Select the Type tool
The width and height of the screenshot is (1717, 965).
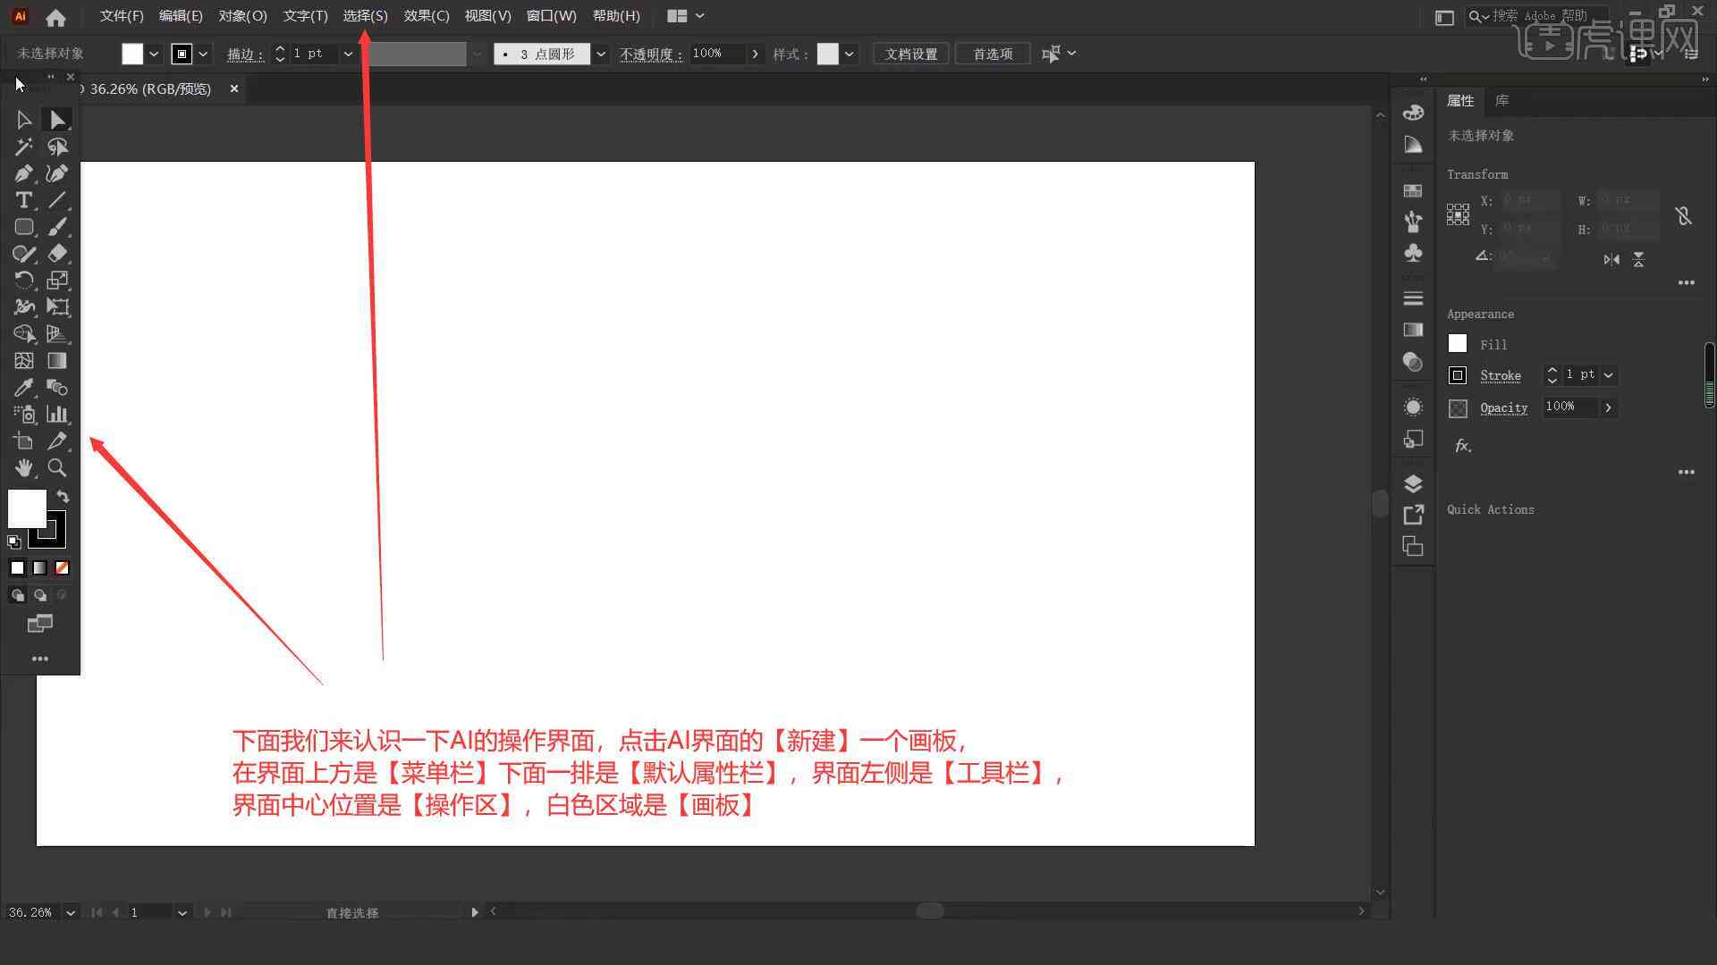[22, 199]
